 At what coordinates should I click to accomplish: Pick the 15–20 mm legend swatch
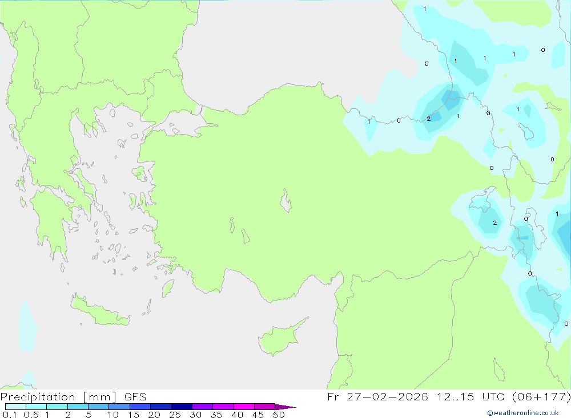coord(140,407)
